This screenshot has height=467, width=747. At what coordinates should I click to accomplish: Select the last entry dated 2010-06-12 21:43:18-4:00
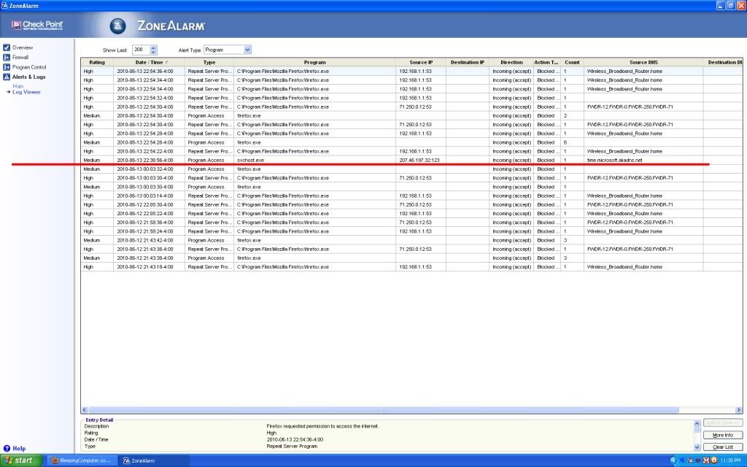411,267
